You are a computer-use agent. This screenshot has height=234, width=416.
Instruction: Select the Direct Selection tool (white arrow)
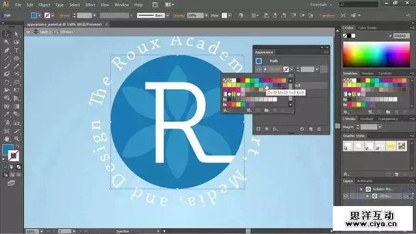16,34
